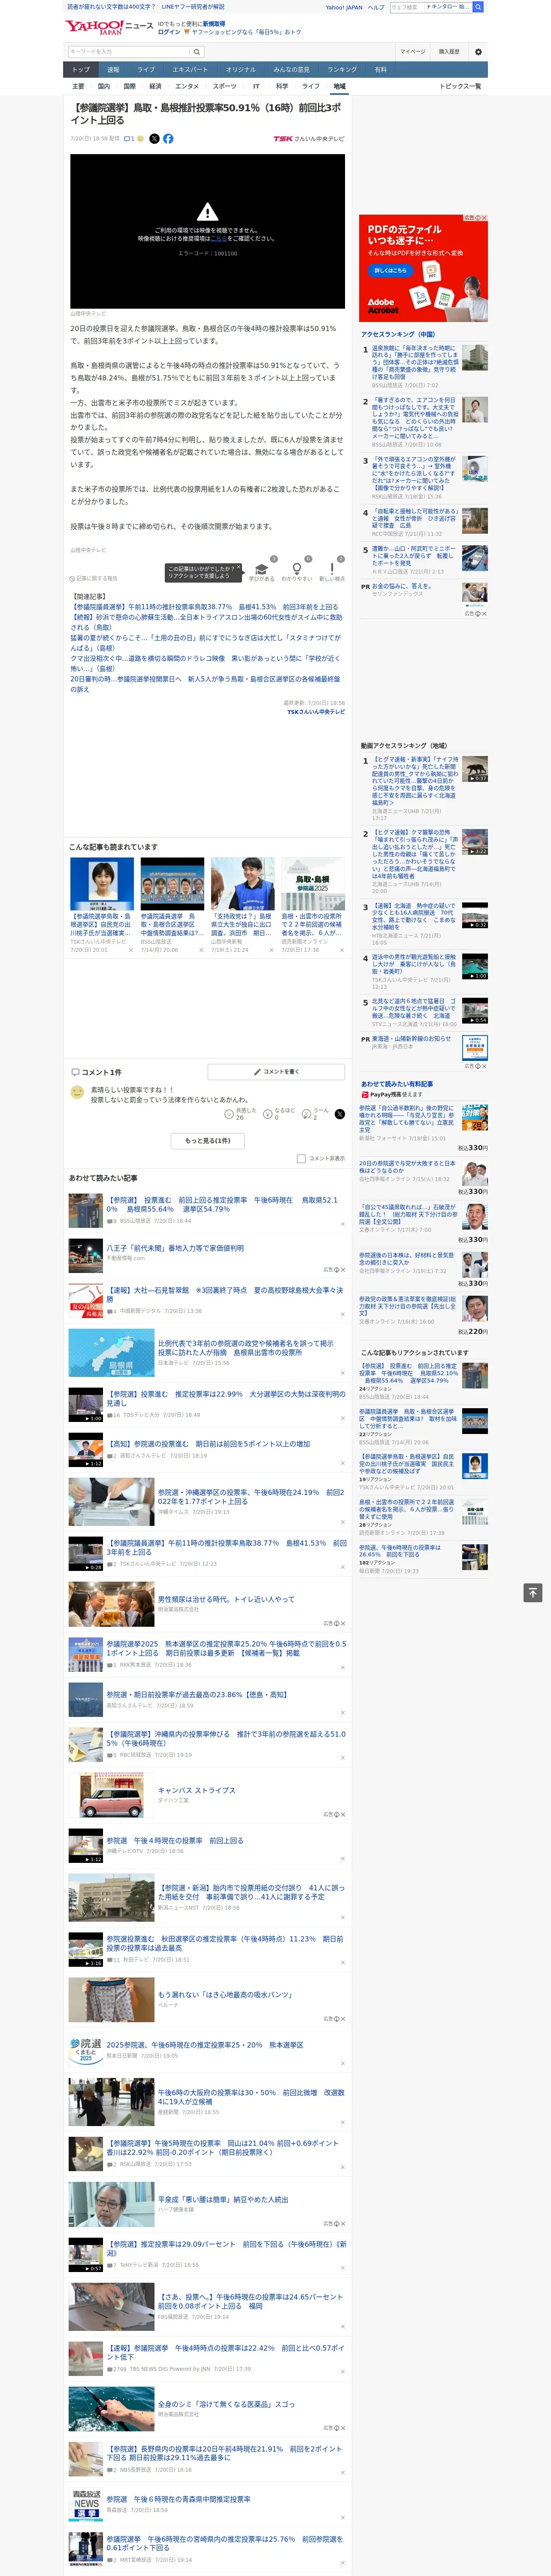Click the search magnifier button beside the keyword field
Image resolution: width=551 pixels, height=2576 pixels.
click(x=197, y=51)
